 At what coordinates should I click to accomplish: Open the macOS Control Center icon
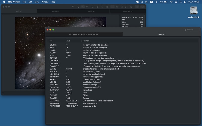point(185,2)
